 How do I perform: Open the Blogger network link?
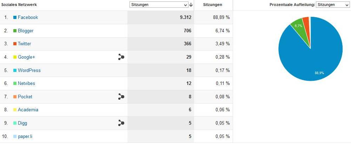pos(26,31)
